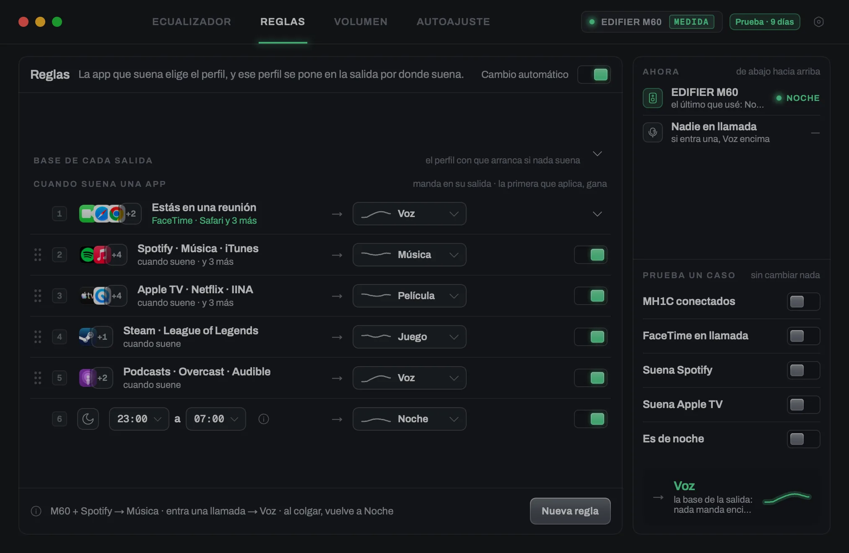The image size is (849, 553).
Task: Click the FaceTime app icon in rule 1
Action: tap(87, 214)
